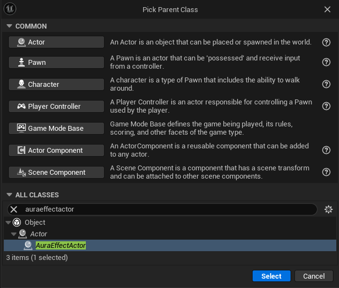Viewport: 339px width, 288px height.
Task: Open class viewer settings gear
Action: click(x=329, y=209)
